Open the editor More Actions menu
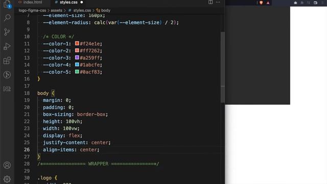This screenshot has width=327, height=184. coord(218,2)
